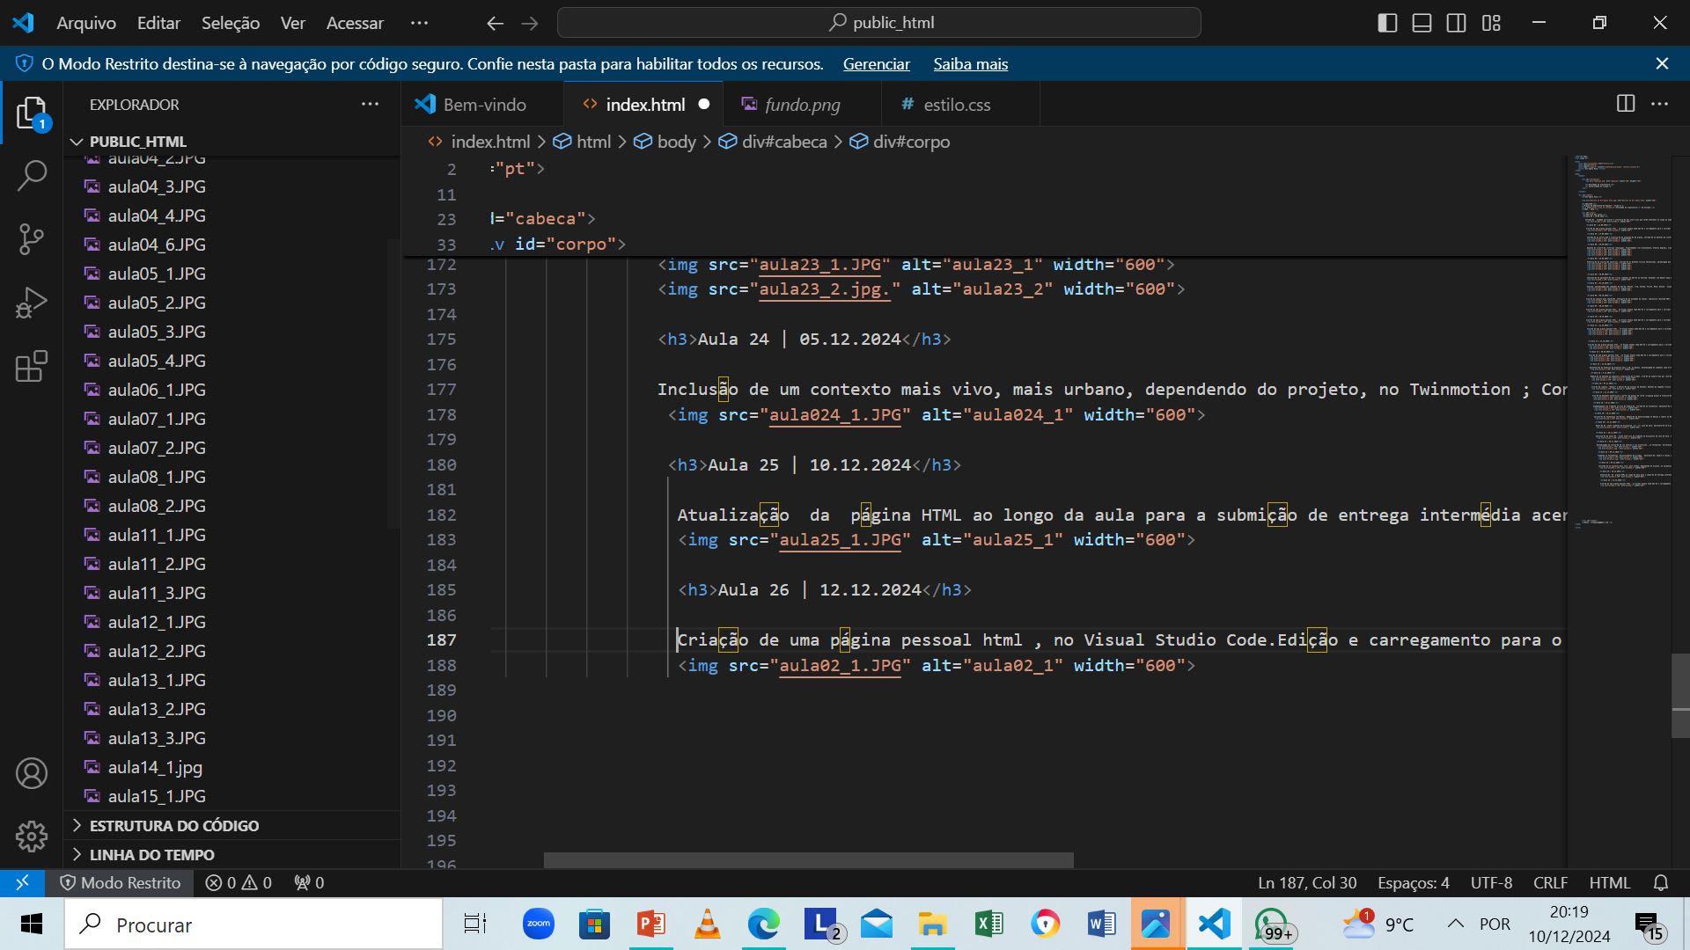Click the Gerenciar link in banner
Image resolution: width=1690 pixels, height=950 pixels.
[x=876, y=63]
